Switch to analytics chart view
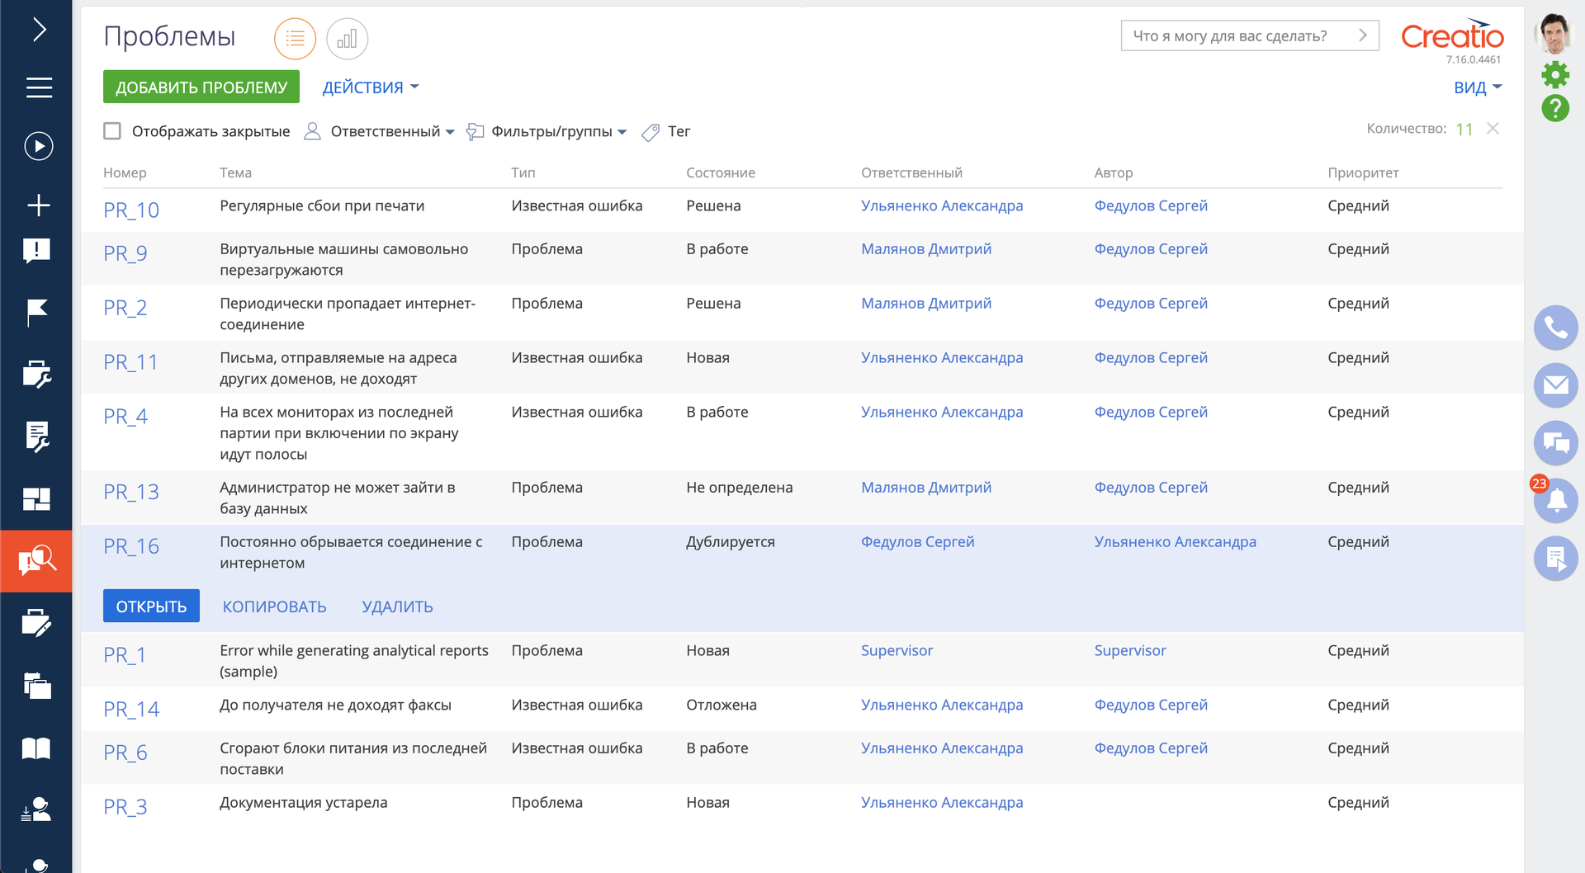The image size is (1585, 873). point(347,39)
